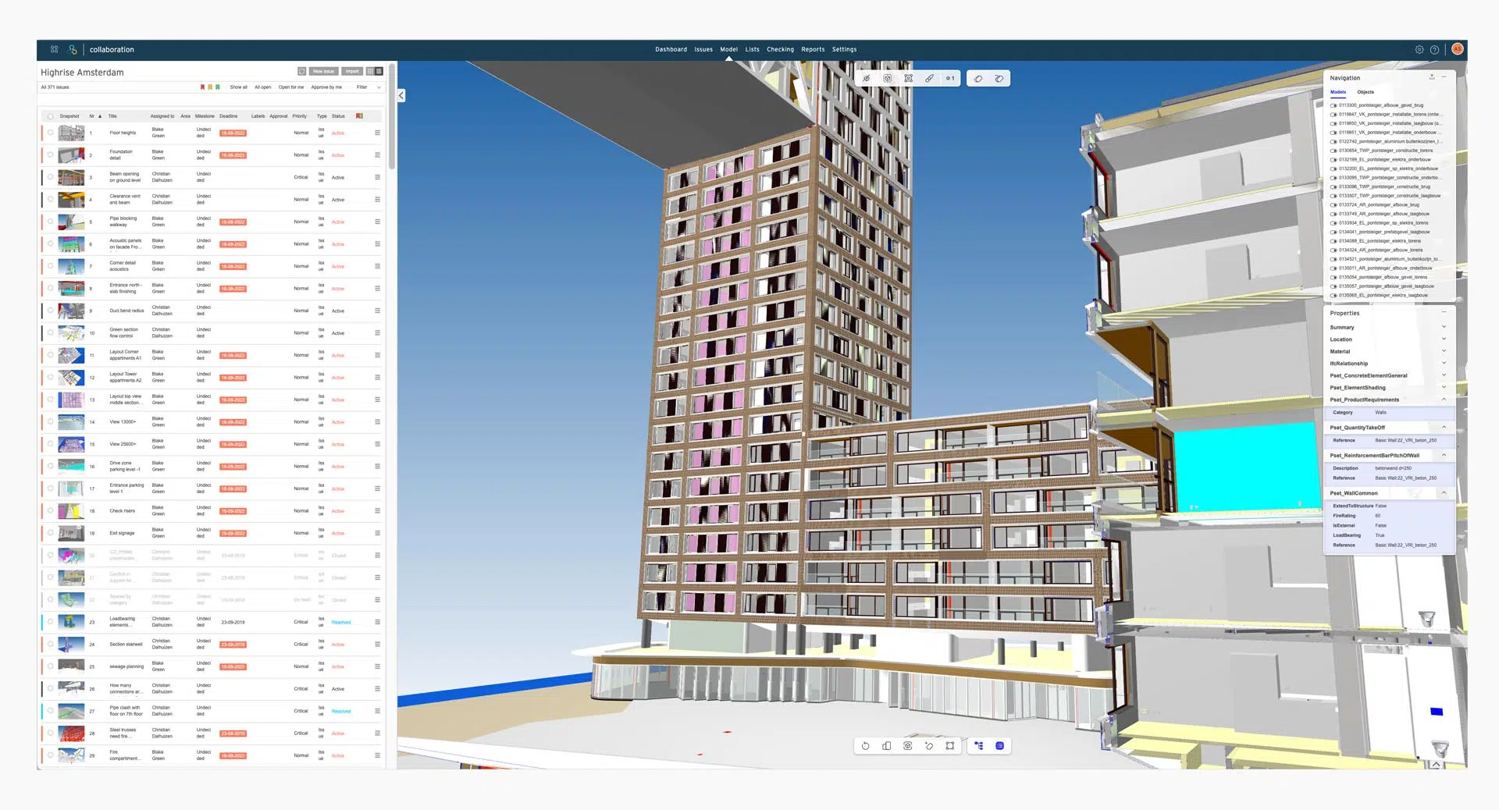Open row menu for Floor heights issue
Image resolution: width=1499 pixels, height=810 pixels.
coord(377,133)
